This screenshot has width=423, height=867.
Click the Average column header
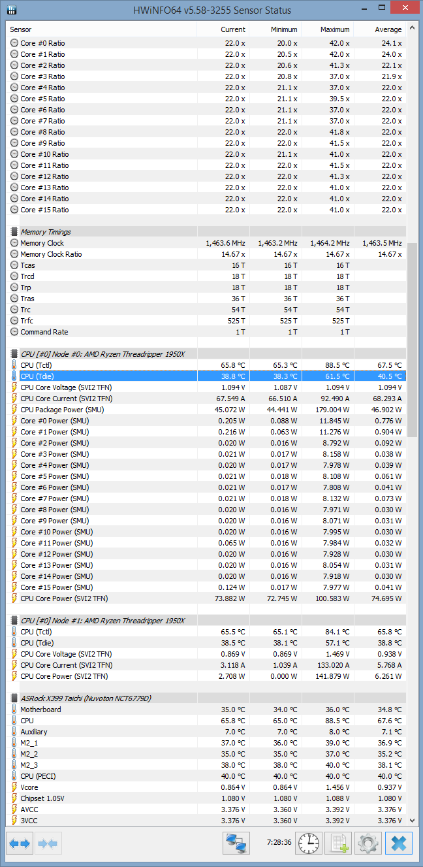379,29
